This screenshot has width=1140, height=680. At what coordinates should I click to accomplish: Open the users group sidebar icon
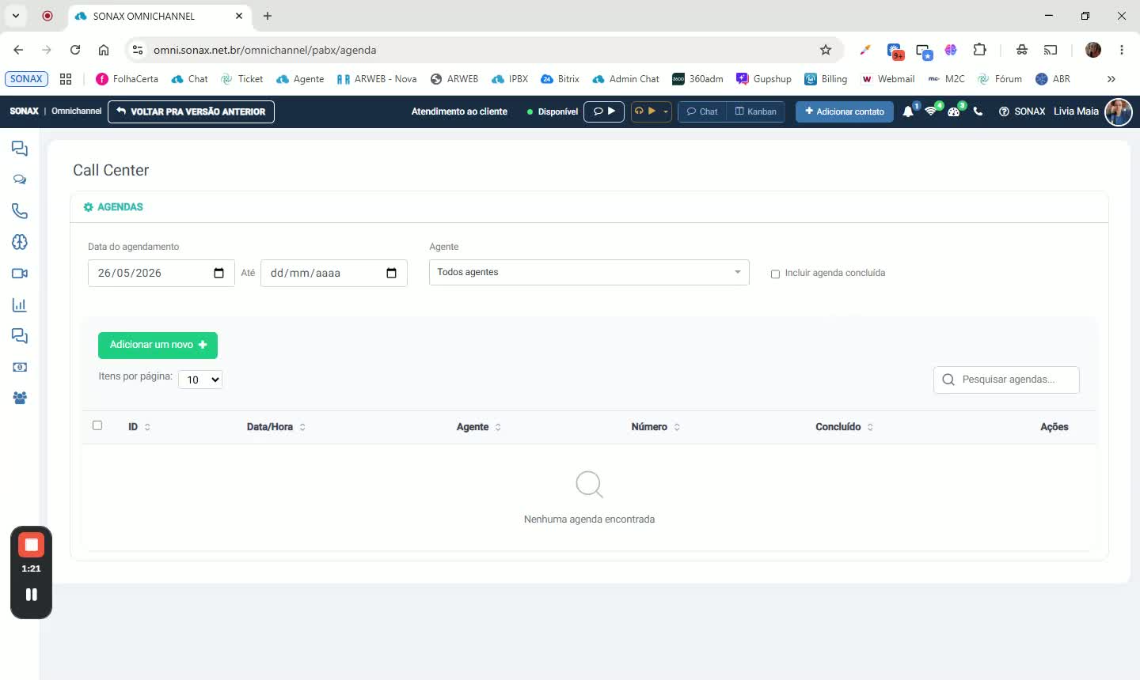20,398
